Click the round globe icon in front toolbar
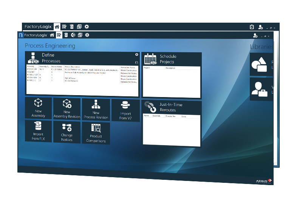 point(73,35)
